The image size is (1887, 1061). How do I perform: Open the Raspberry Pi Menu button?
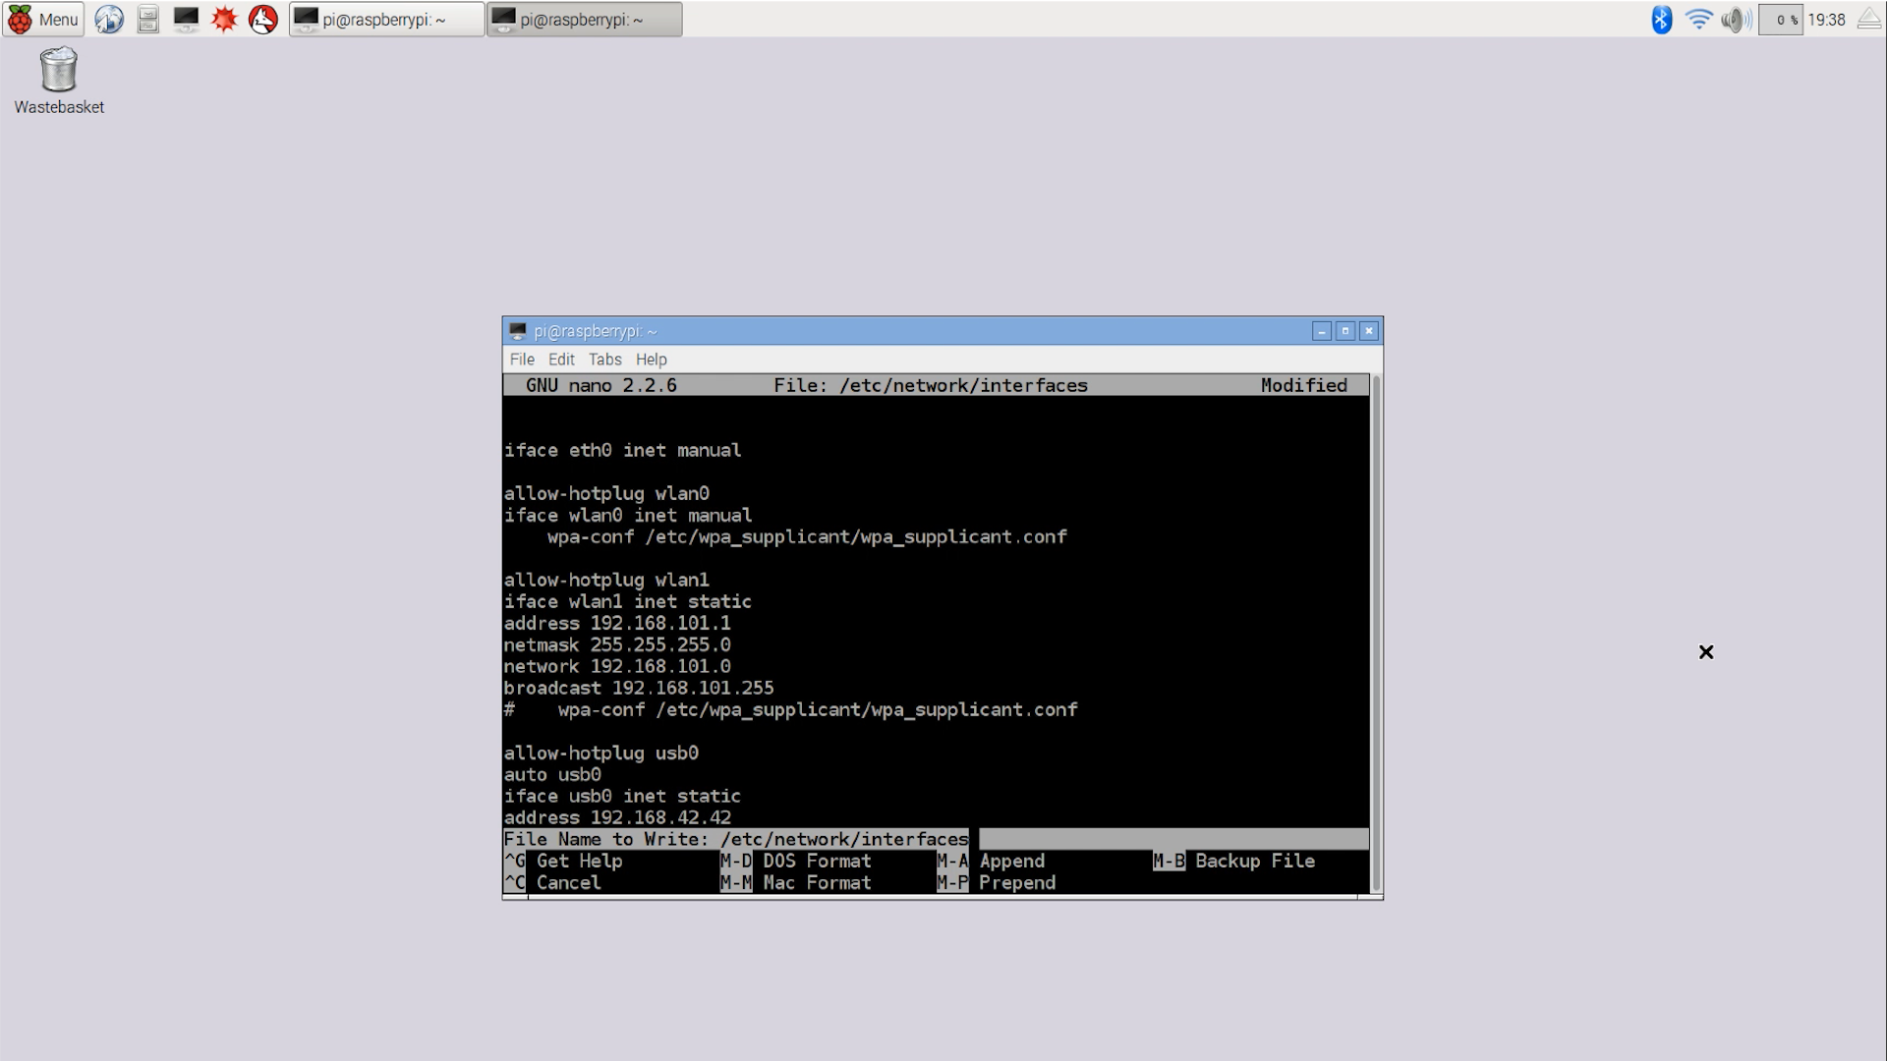[43, 19]
